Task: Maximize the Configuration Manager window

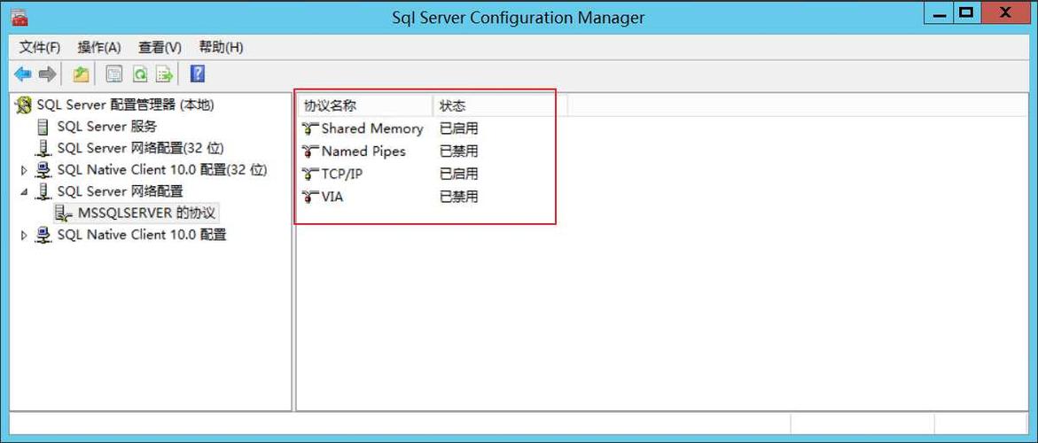Action: (x=968, y=12)
